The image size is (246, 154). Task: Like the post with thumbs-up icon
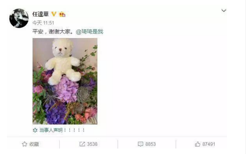click(x=198, y=144)
